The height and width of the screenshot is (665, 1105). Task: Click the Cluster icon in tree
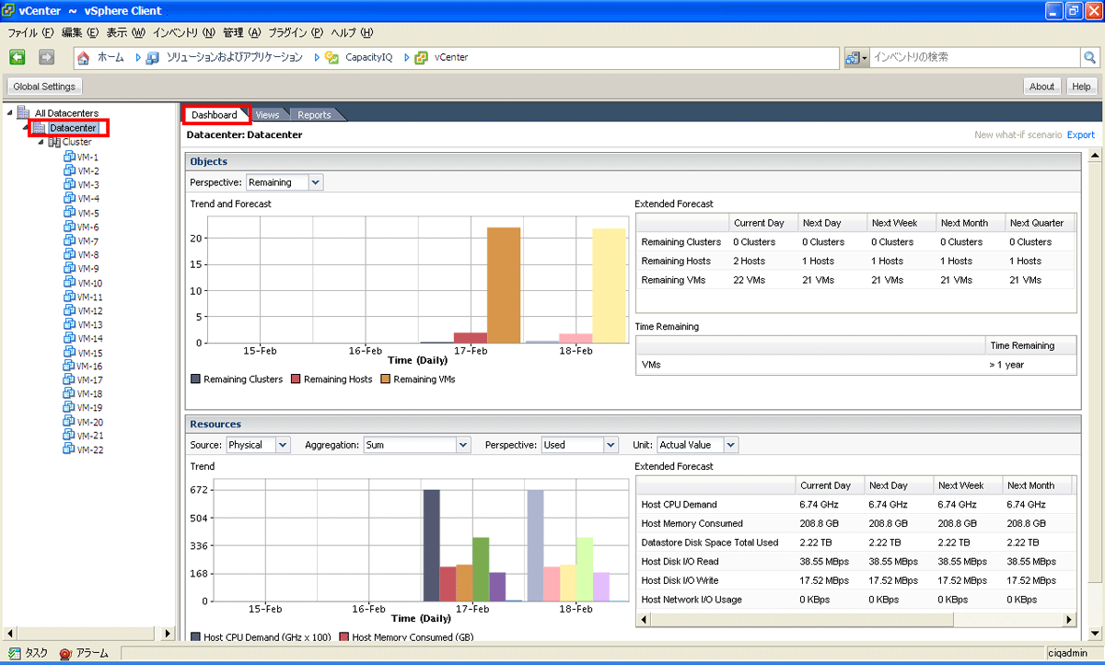coord(54,142)
